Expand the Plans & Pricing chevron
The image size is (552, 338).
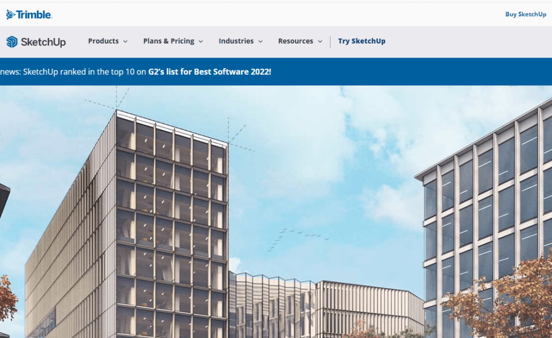click(x=201, y=42)
